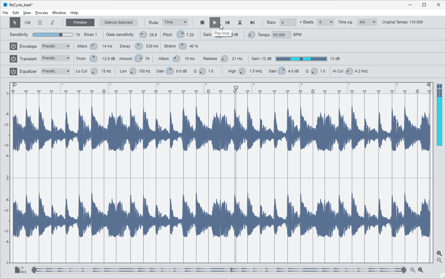The width and height of the screenshot is (446, 279).
Task: Click the Play loop button
Action: pyautogui.click(x=215, y=22)
